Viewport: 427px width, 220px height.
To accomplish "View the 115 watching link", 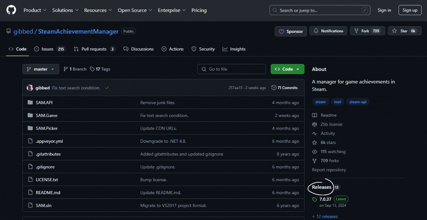I will (x=329, y=152).
